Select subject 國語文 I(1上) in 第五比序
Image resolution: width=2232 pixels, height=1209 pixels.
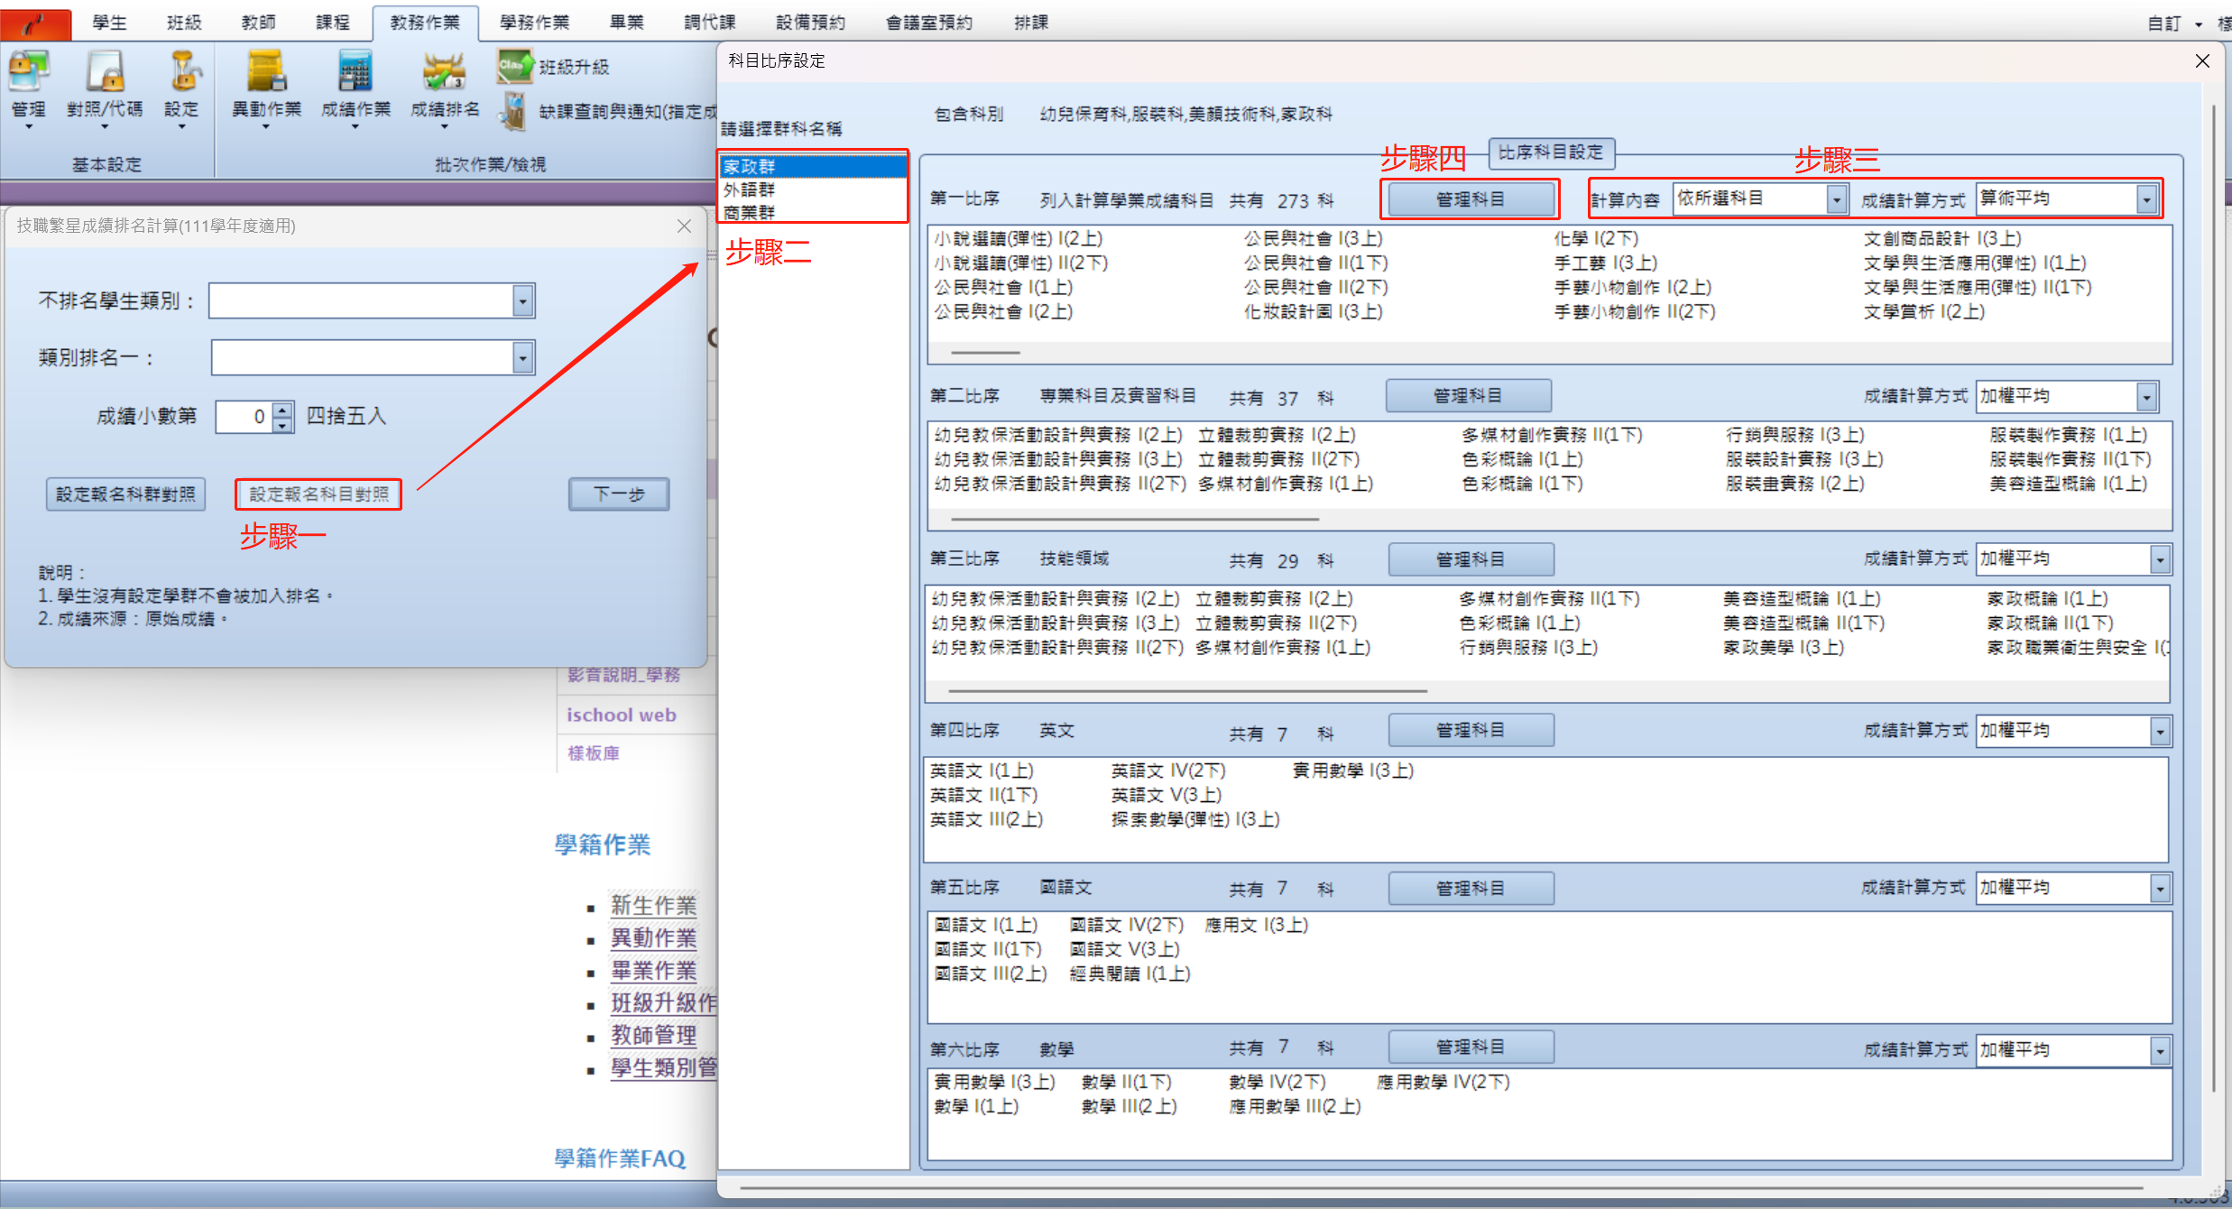point(985,925)
